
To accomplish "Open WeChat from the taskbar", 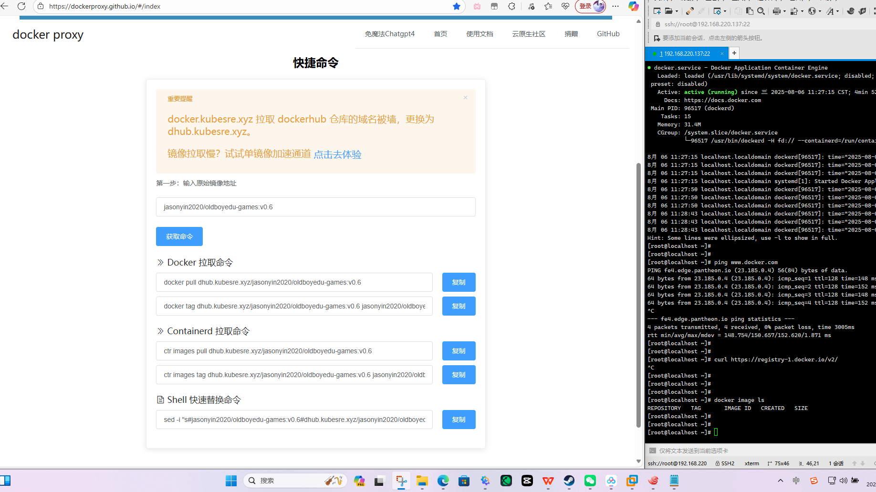I will (590, 481).
